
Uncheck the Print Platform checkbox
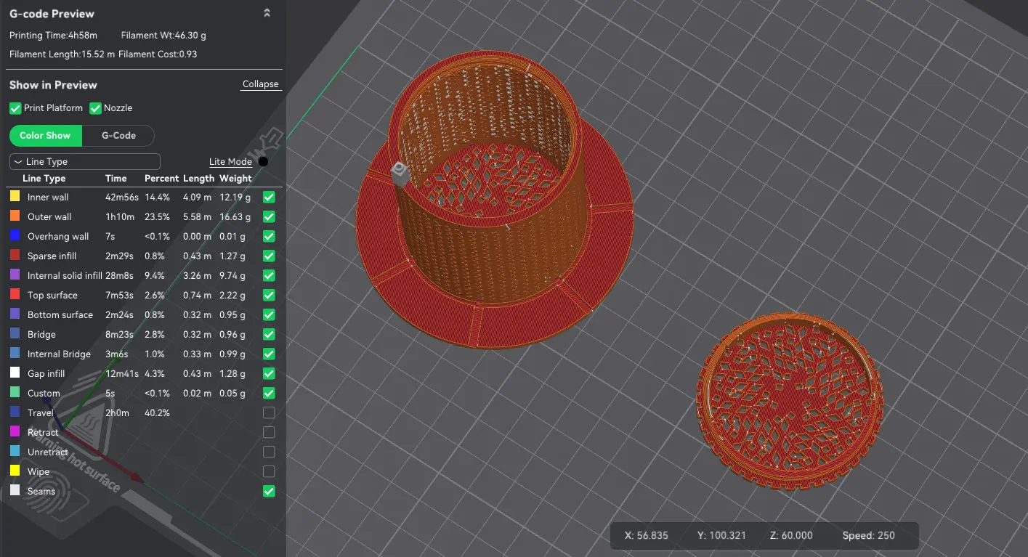click(15, 108)
